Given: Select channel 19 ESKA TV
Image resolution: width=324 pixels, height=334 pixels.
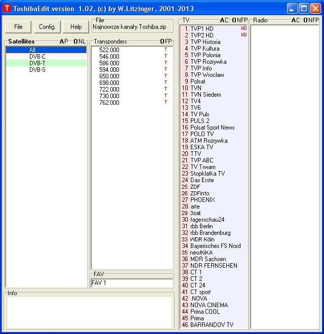Looking at the screenshot, I should [x=214, y=147].
